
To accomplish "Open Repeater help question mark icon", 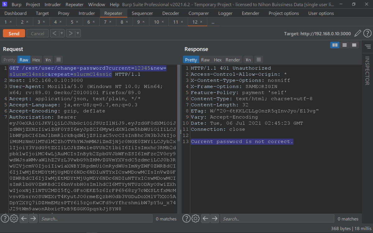I will pyautogui.click(x=367, y=33).
